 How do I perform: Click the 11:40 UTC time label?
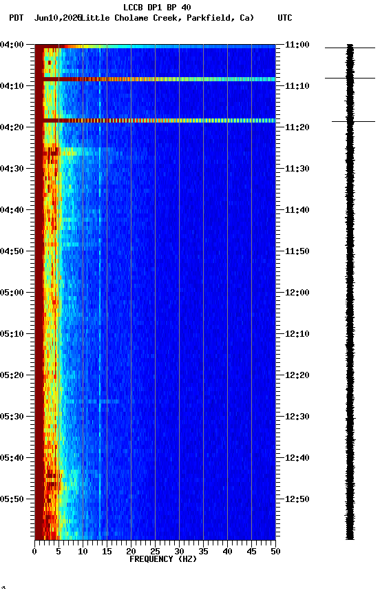[297, 210]
